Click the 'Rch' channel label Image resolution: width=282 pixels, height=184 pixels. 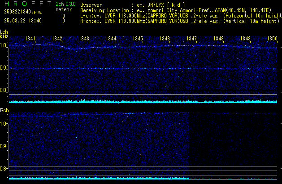pos(4,110)
